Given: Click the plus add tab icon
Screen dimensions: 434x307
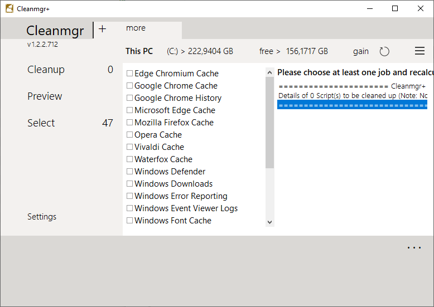Looking at the screenshot, I should click(102, 29).
